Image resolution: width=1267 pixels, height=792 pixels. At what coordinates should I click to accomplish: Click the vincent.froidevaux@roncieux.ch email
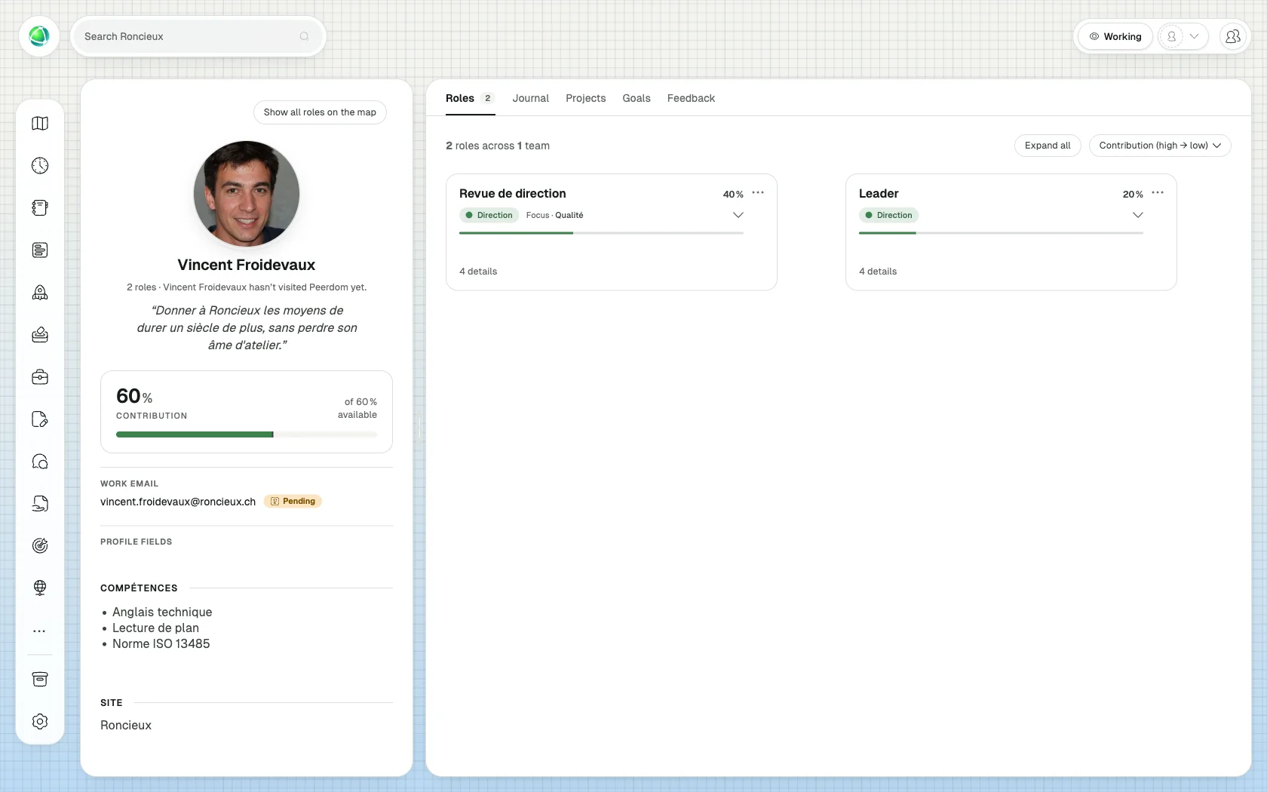click(178, 502)
